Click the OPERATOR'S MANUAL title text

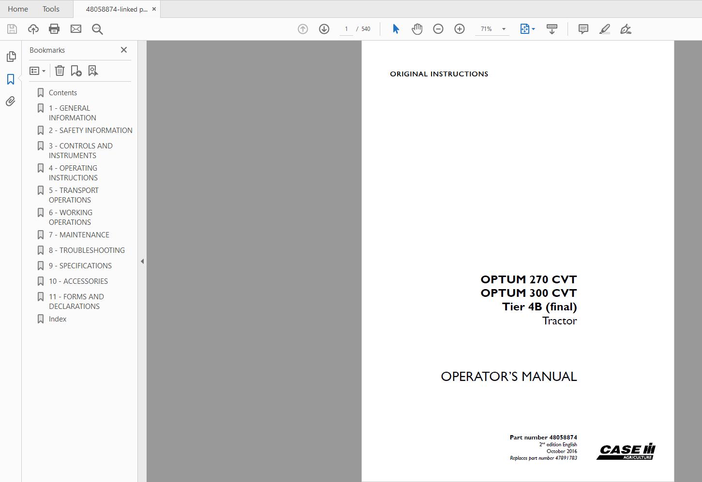(509, 377)
